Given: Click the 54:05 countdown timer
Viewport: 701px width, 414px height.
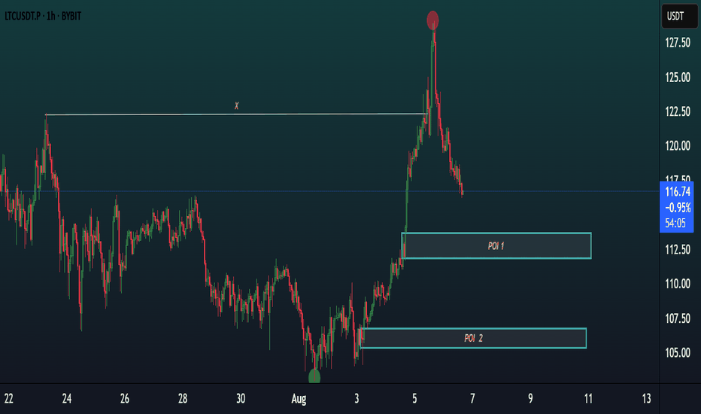Looking at the screenshot, I should (675, 223).
